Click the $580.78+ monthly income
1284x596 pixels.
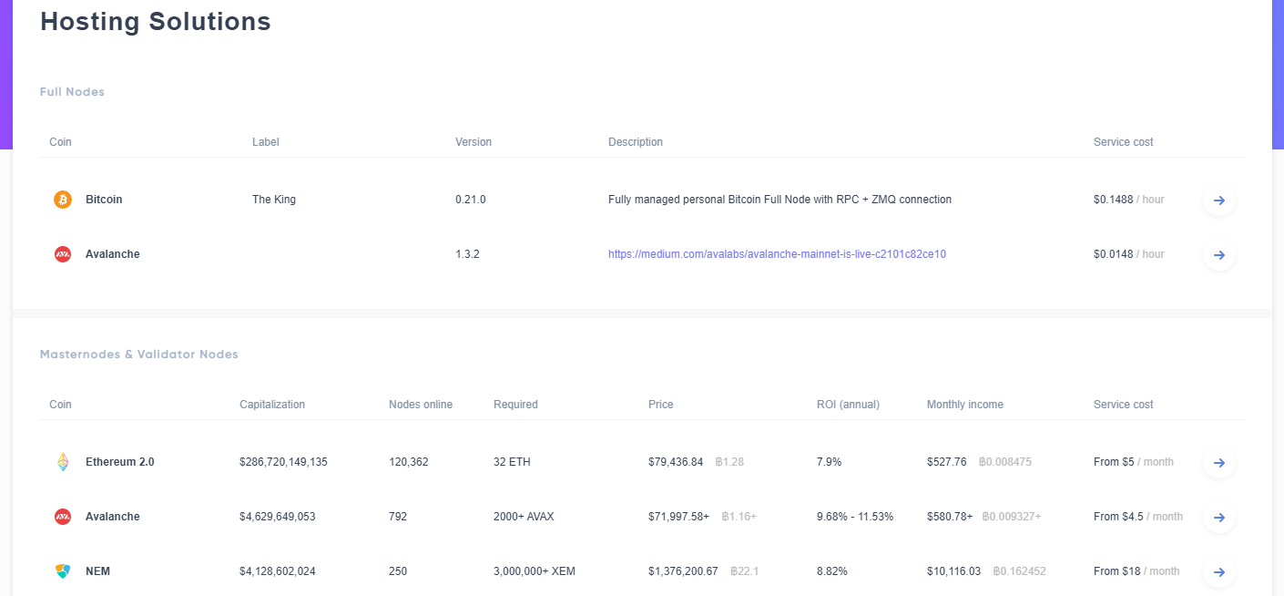(x=950, y=517)
